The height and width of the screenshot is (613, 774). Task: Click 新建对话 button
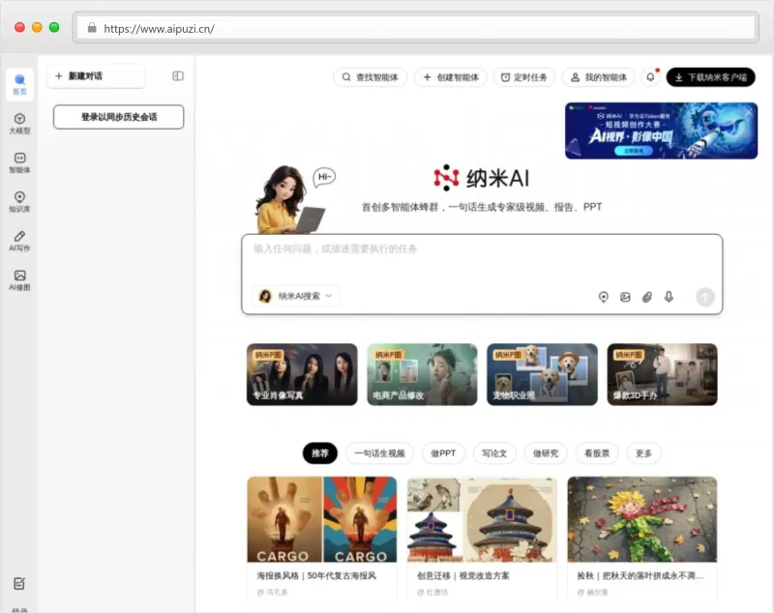click(x=96, y=76)
